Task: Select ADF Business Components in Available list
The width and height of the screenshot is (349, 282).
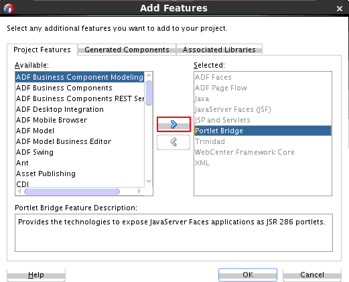Action: 80,88
